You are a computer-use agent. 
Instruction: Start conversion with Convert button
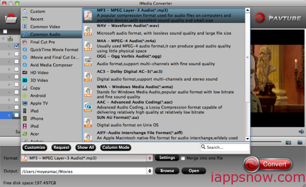[x=268, y=164]
